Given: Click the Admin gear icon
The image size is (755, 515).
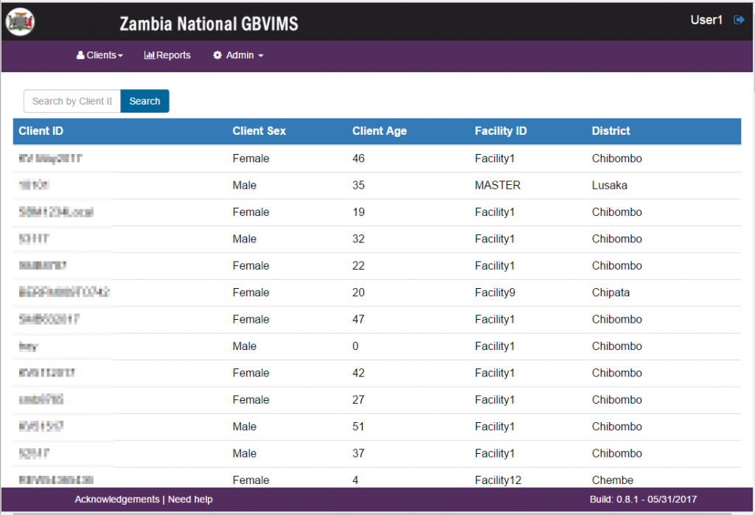Looking at the screenshot, I should 217,55.
